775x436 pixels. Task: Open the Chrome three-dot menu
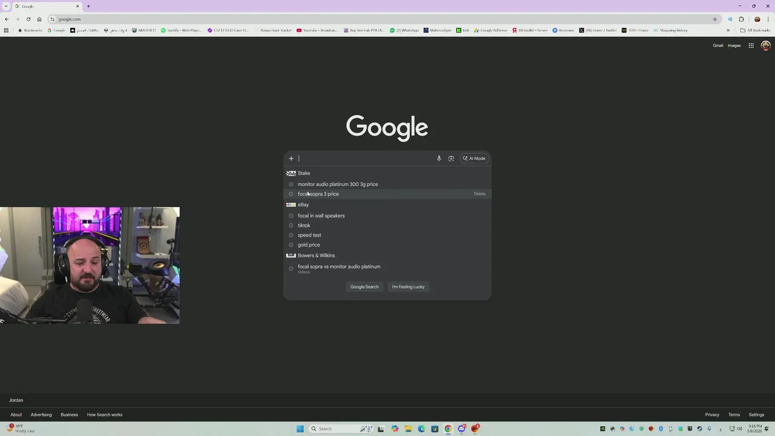pyautogui.click(x=768, y=19)
